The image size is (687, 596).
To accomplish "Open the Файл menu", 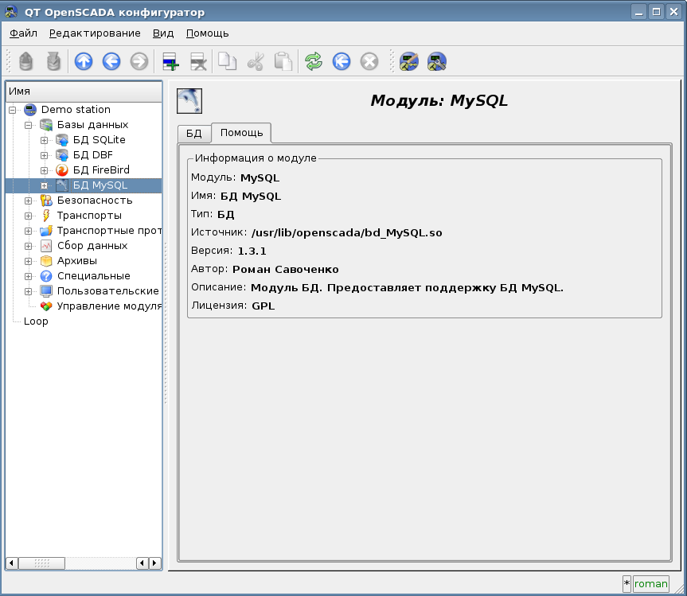I will pyautogui.click(x=23, y=33).
